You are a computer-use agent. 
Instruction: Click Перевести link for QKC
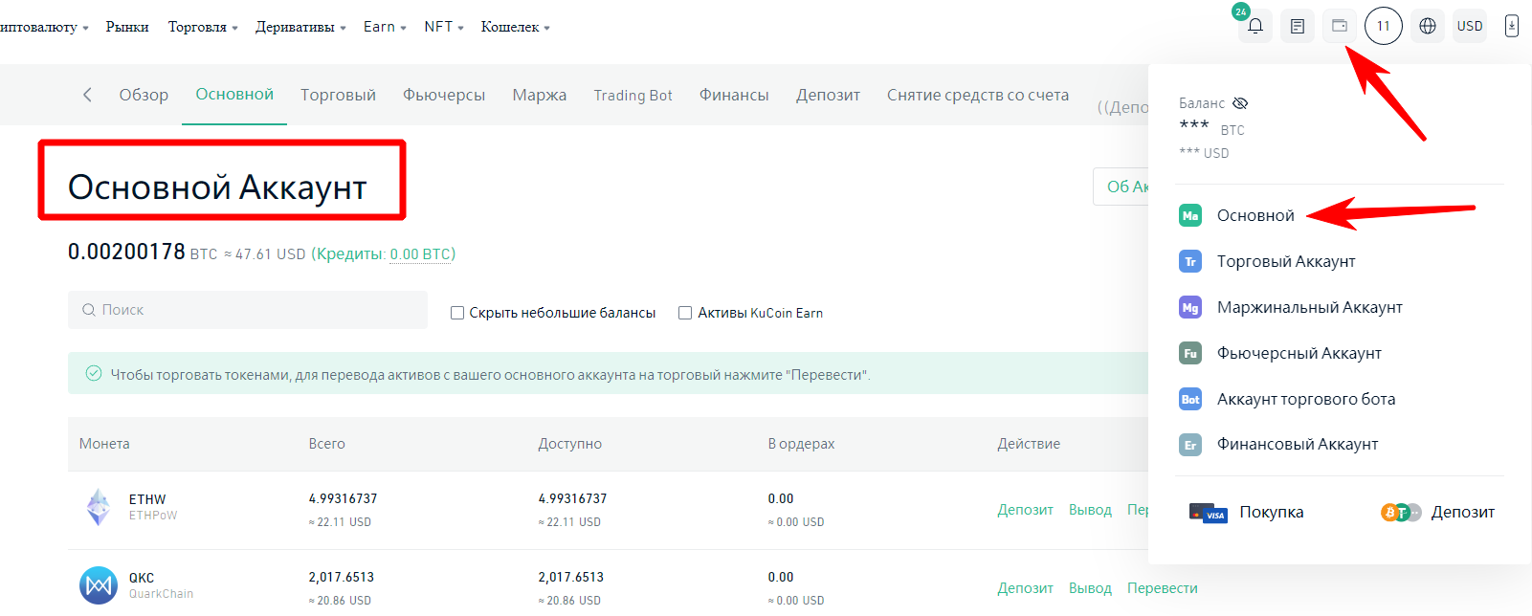coord(1162,588)
